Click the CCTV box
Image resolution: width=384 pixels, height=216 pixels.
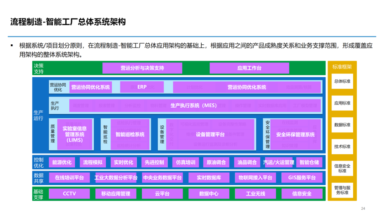(69, 194)
